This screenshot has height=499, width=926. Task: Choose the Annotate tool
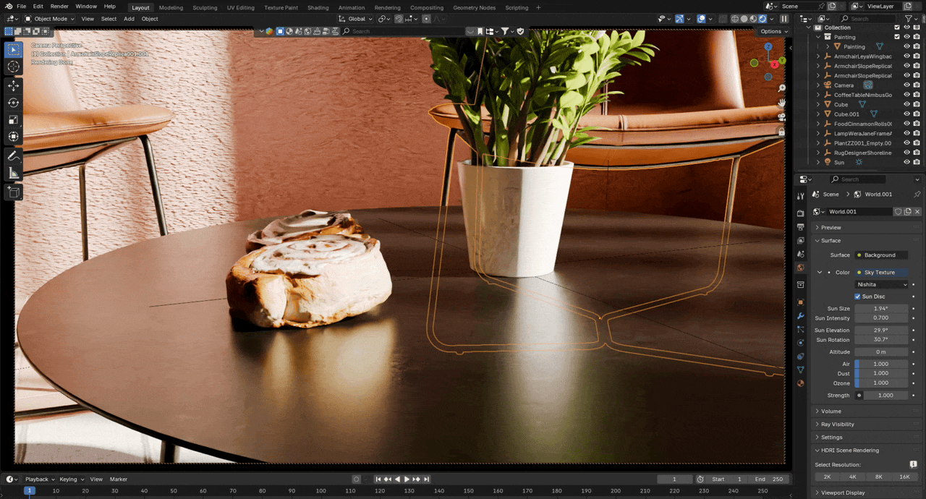13,156
